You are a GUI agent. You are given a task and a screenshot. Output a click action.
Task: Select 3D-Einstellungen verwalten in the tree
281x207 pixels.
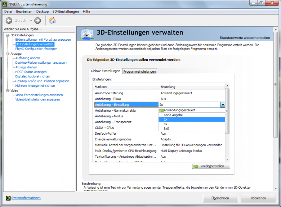click(35, 44)
